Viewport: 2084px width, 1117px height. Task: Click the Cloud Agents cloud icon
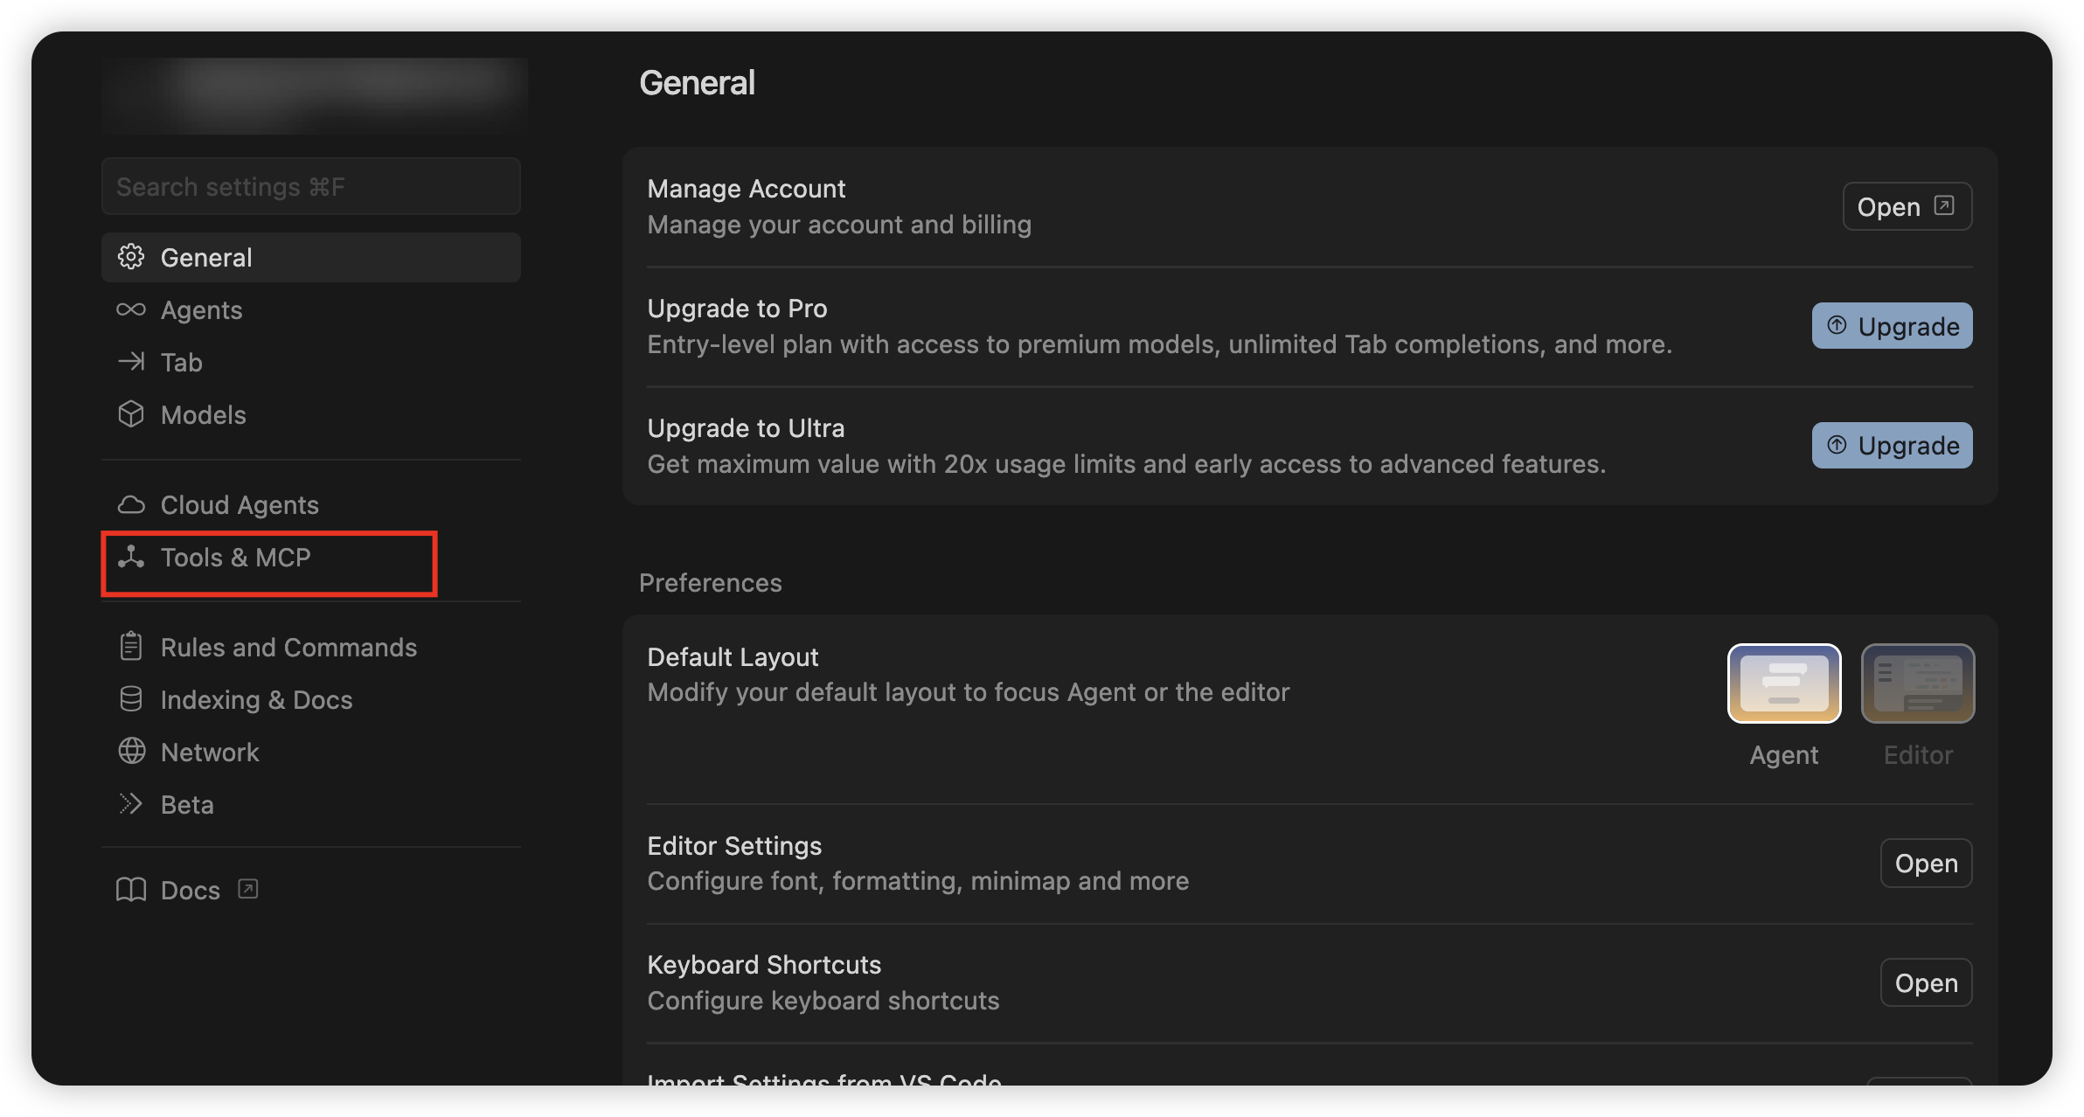point(131,504)
